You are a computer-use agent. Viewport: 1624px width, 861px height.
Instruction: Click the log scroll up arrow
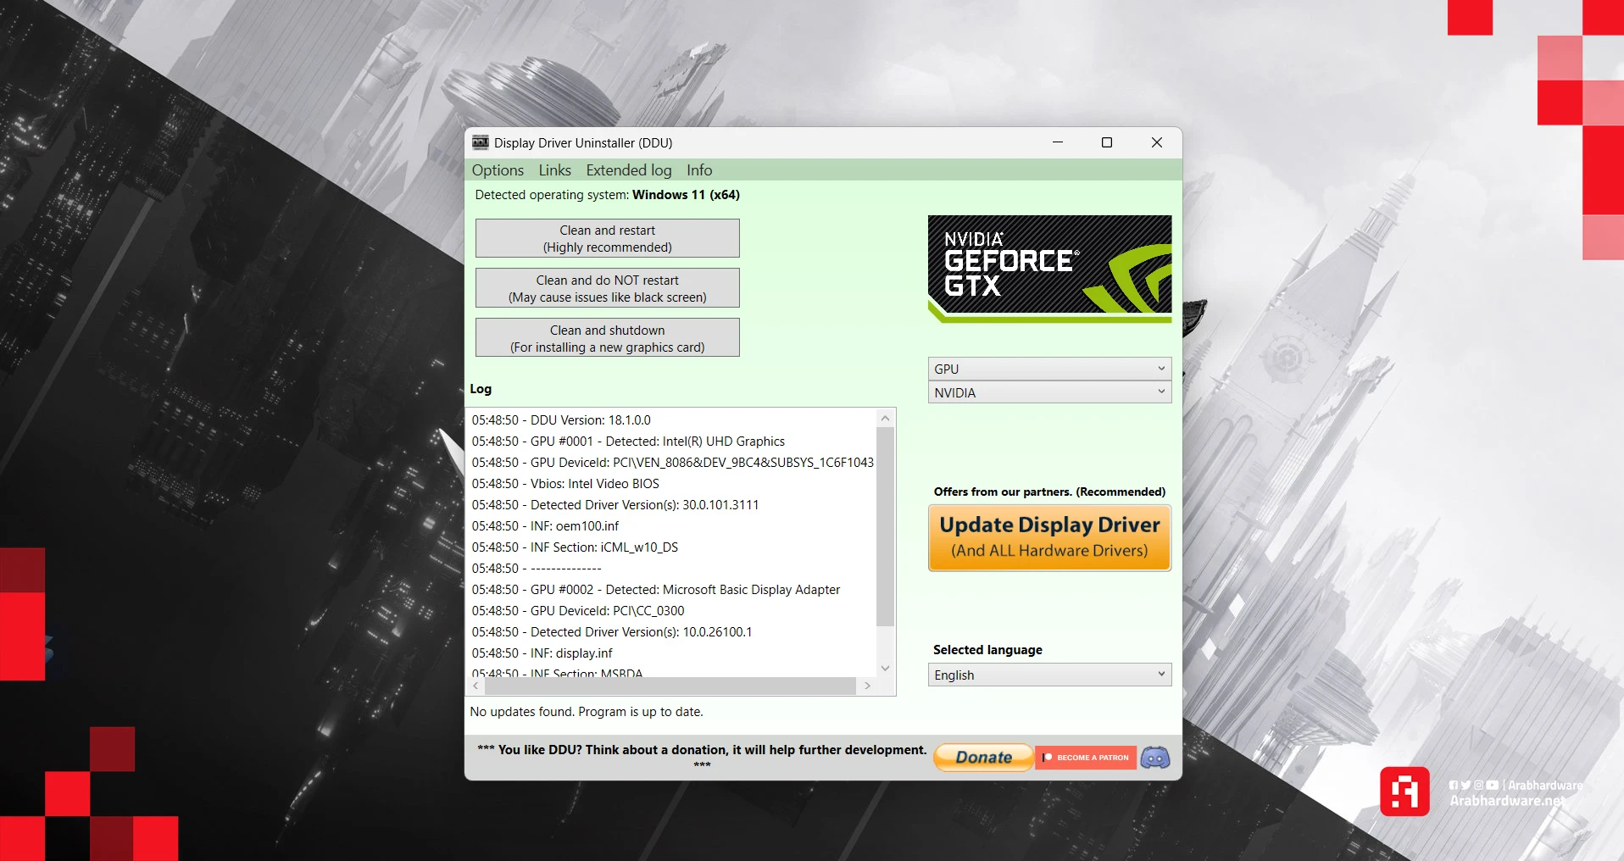885,418
